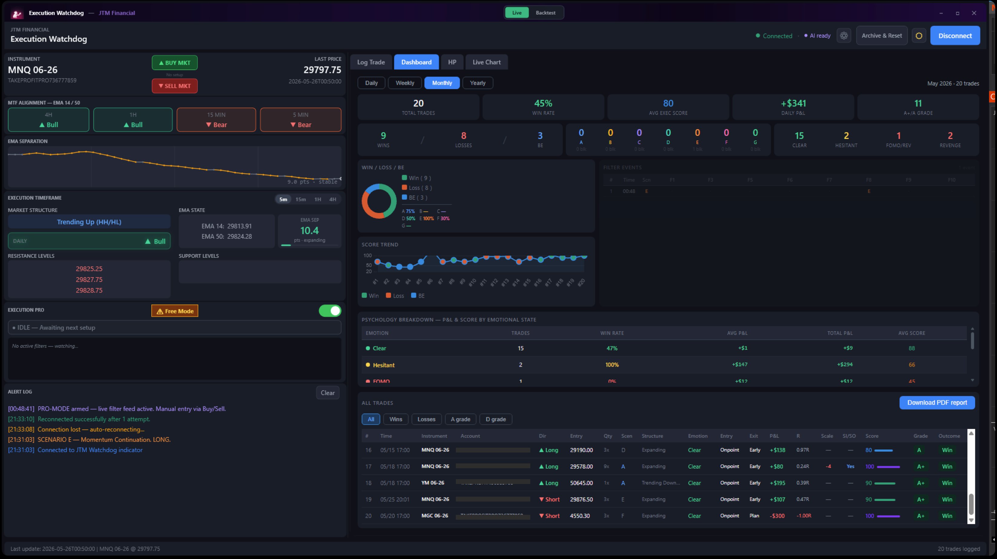Click the IDLE awaiting next setup status field
This screenshot has width=997, height=559.
click(175, 328)
